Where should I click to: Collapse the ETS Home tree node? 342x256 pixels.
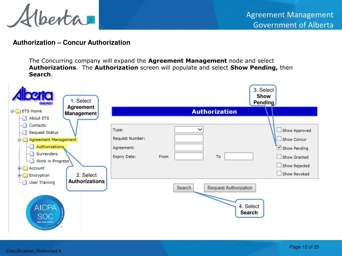12,111
